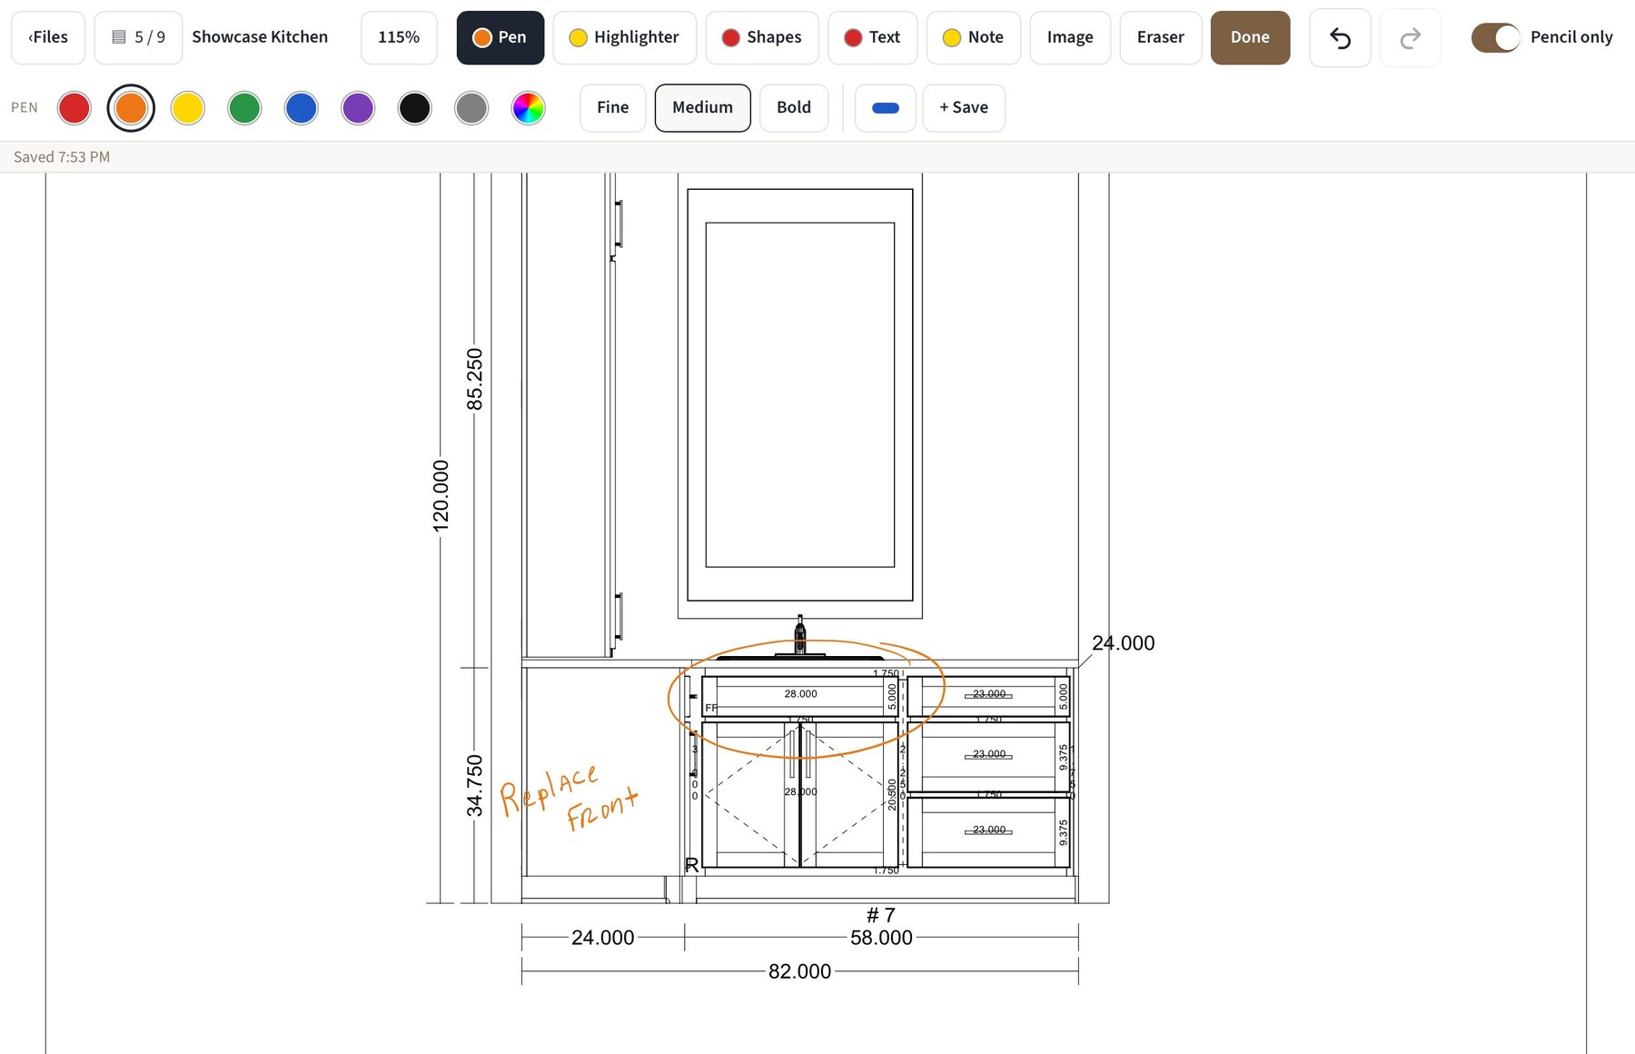The width and height of the screenshot is (1635, 1054).
Task: Save the current pen with + Save
Action: click(964, 108)
